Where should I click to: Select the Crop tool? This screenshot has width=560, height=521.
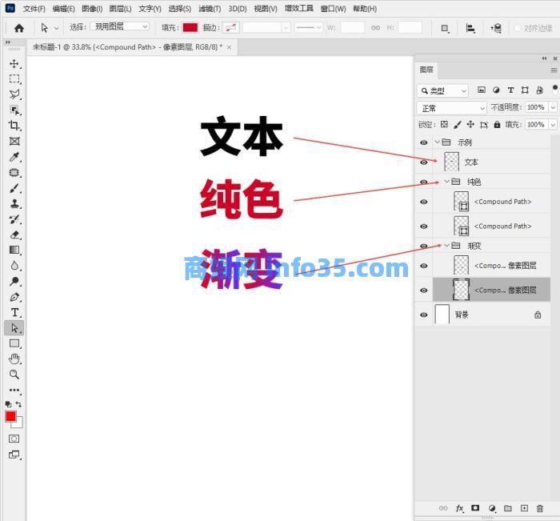click(14, 126)
